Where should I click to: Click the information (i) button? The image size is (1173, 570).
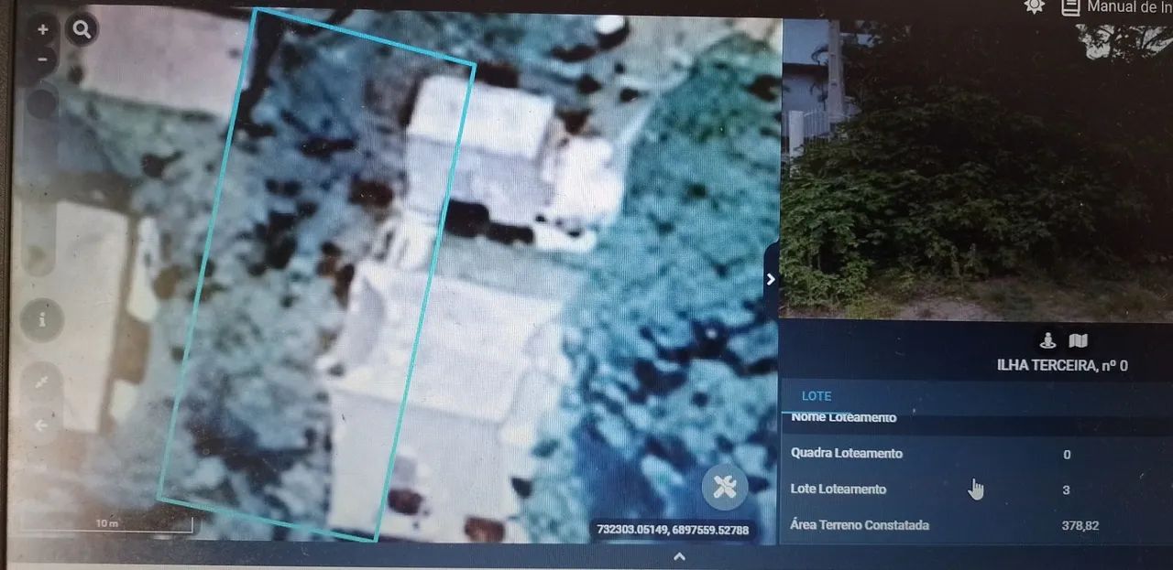pyautogui.click(x=42, y=320)
